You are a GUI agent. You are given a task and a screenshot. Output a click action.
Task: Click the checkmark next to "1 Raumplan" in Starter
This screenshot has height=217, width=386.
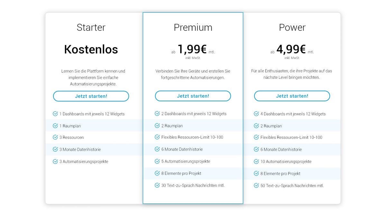coord(55,126)
